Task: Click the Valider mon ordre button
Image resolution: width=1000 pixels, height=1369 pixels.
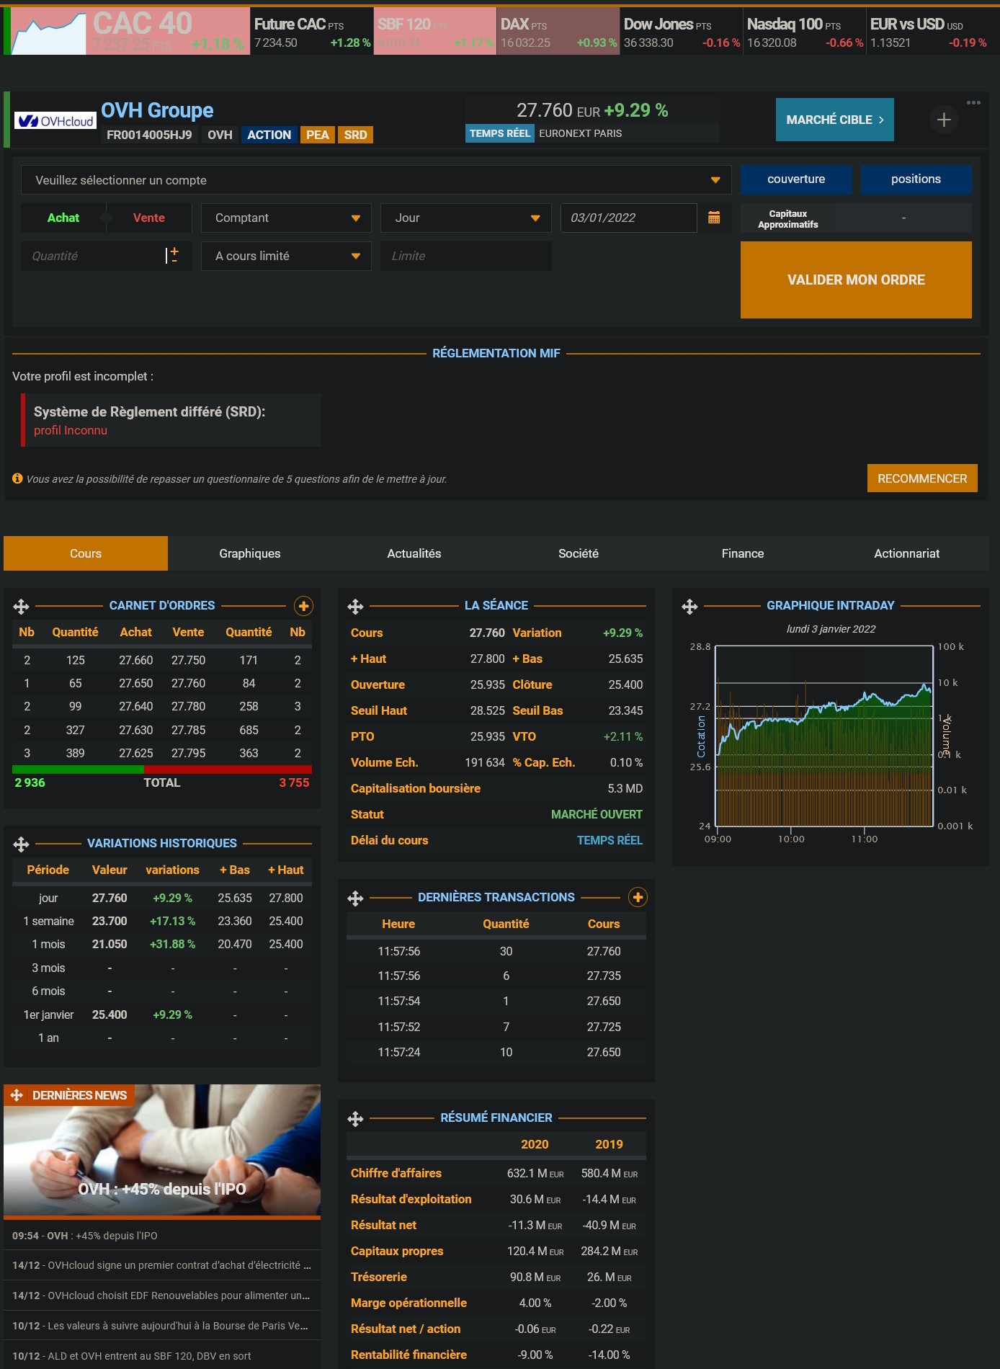Action: [x=856, y=280]
